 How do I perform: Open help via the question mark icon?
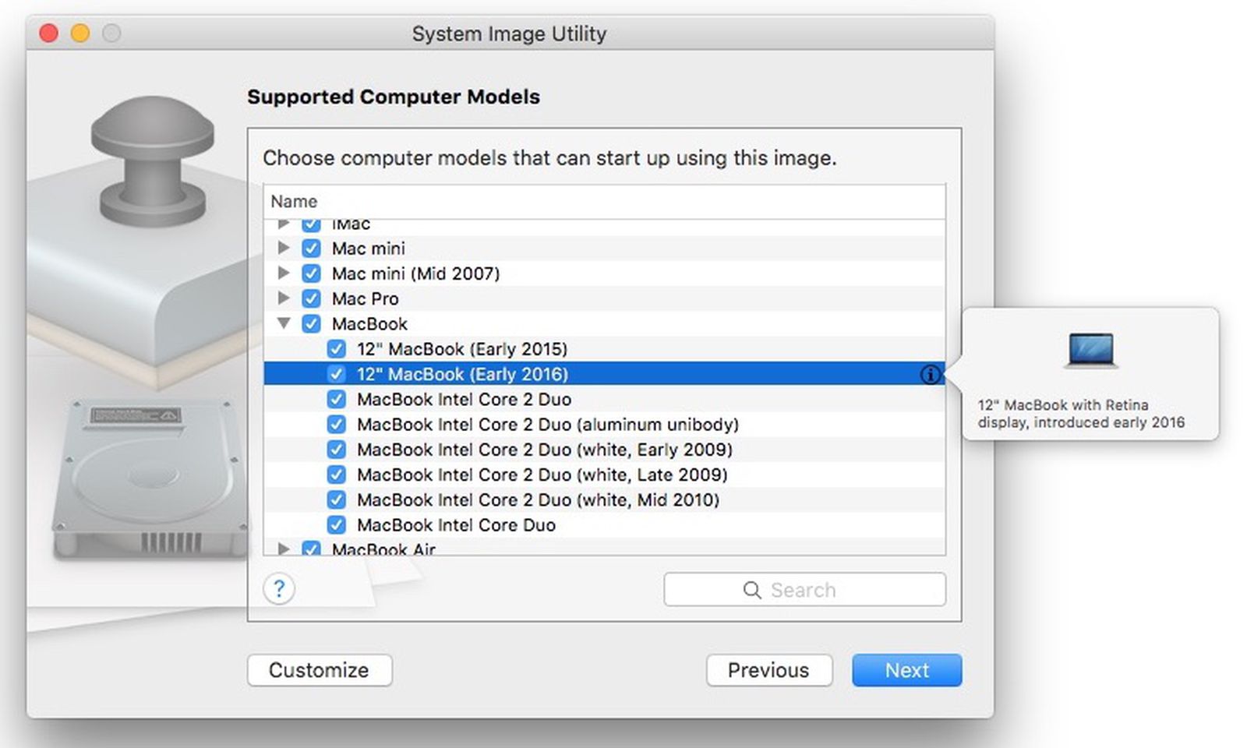[278, 590]
